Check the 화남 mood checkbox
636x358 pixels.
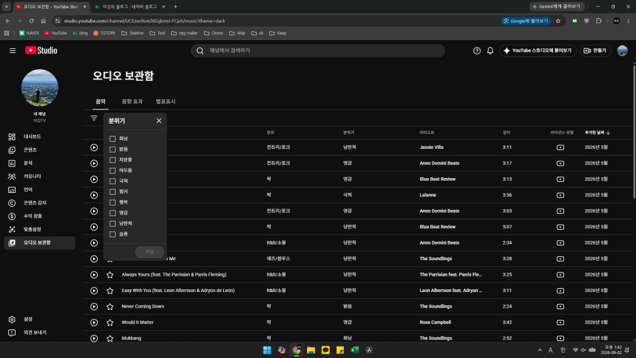[x=112, y=139]
